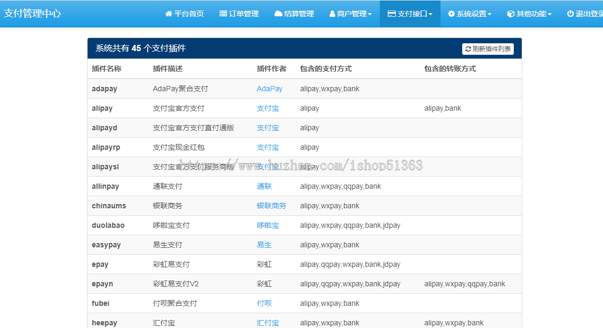
Task: Click the power icon to 退出登录
Action: point(570,14)
